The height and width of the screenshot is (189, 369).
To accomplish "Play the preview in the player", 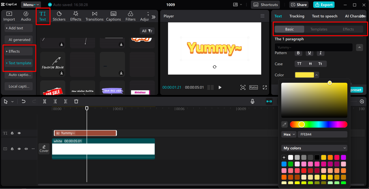I will [x=220, y=87].
